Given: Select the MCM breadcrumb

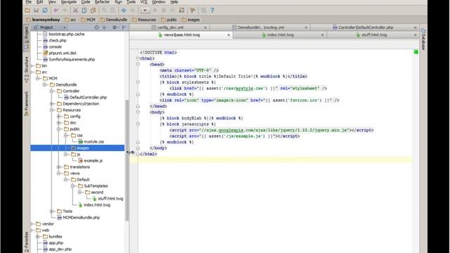Looking at the screenshot, I should coord(88,20).
